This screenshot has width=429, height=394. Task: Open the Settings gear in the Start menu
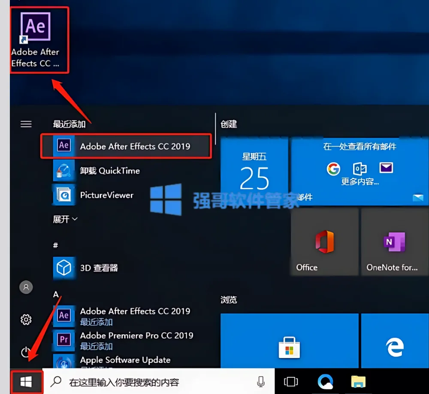click(x=26, y=319)
